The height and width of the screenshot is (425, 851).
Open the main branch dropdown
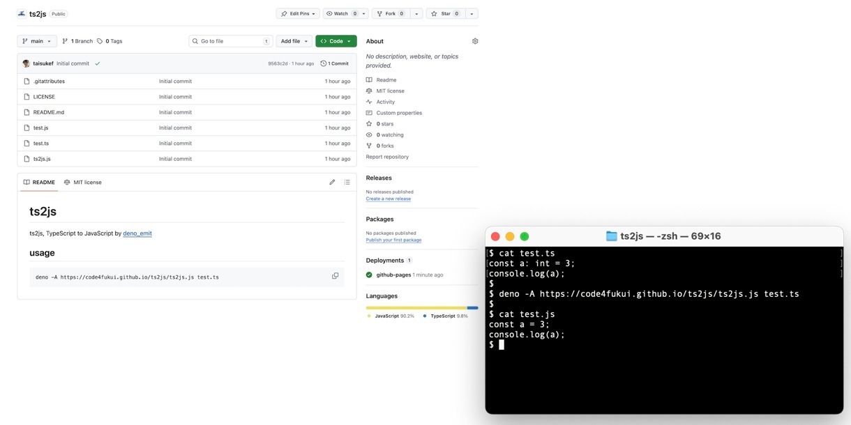(37, 41)
